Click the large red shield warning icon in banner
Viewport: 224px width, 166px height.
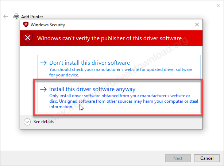(28, 38)
